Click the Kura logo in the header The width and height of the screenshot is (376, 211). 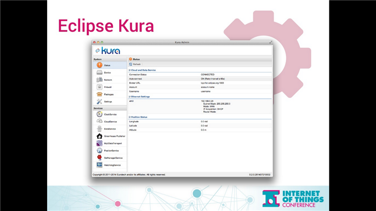click(108, 50)
